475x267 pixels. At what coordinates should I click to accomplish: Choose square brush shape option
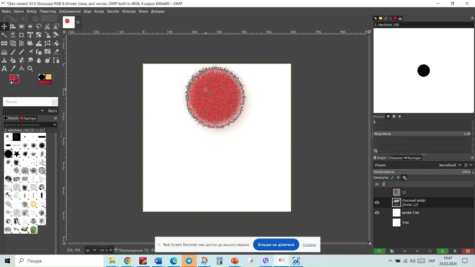pyautogui.click(x=394, y=116)
